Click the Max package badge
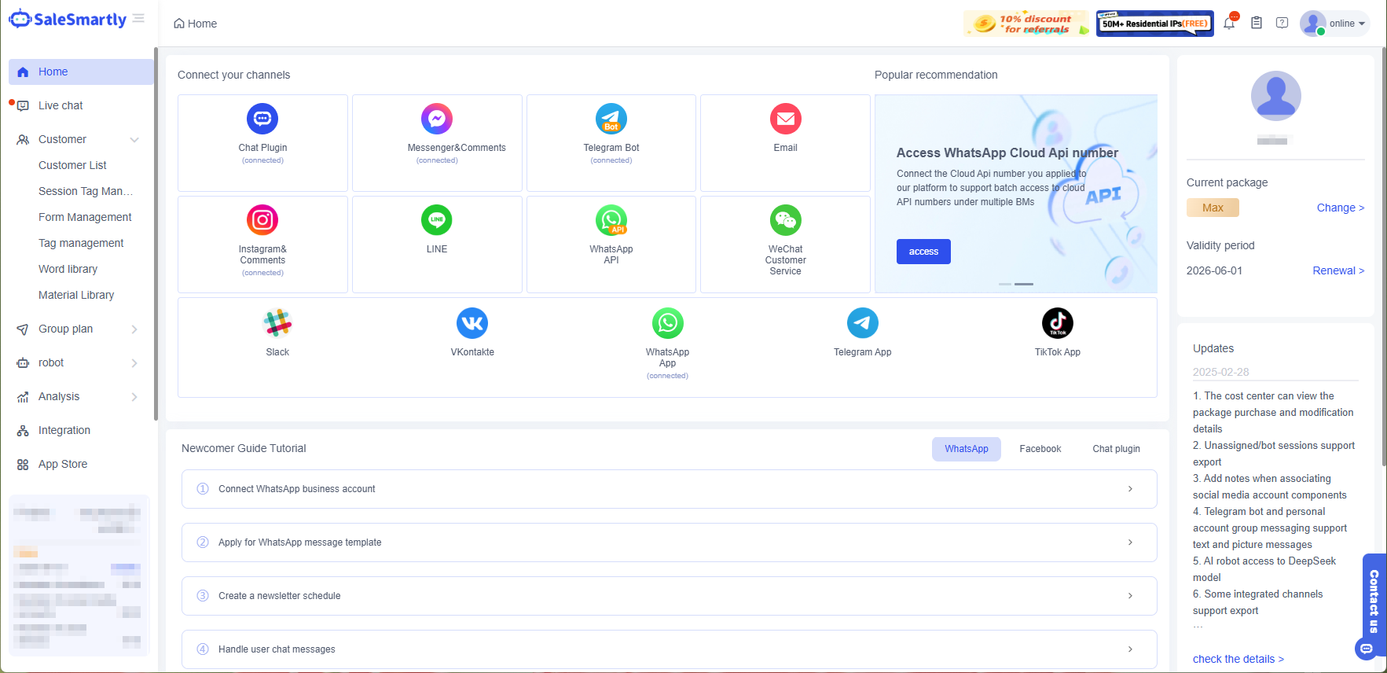 1213,208
